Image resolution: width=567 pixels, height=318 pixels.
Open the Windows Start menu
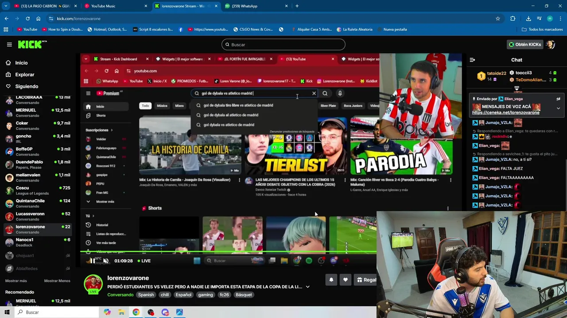(x=7, y=312)
